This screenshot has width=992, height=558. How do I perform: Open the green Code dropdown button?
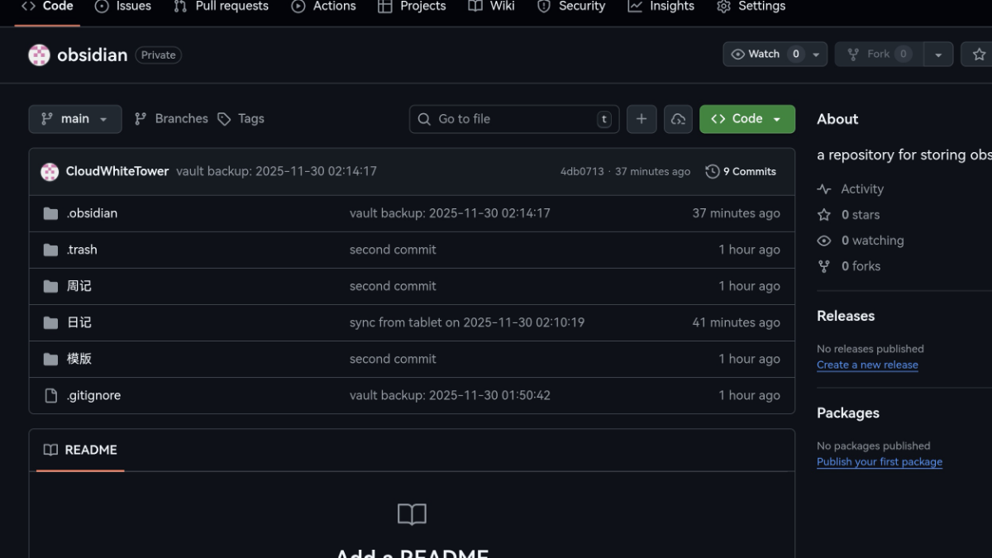click(x=747, y=119)
